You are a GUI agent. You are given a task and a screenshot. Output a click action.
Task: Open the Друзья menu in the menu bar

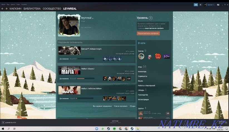click(x=13, y=4)
